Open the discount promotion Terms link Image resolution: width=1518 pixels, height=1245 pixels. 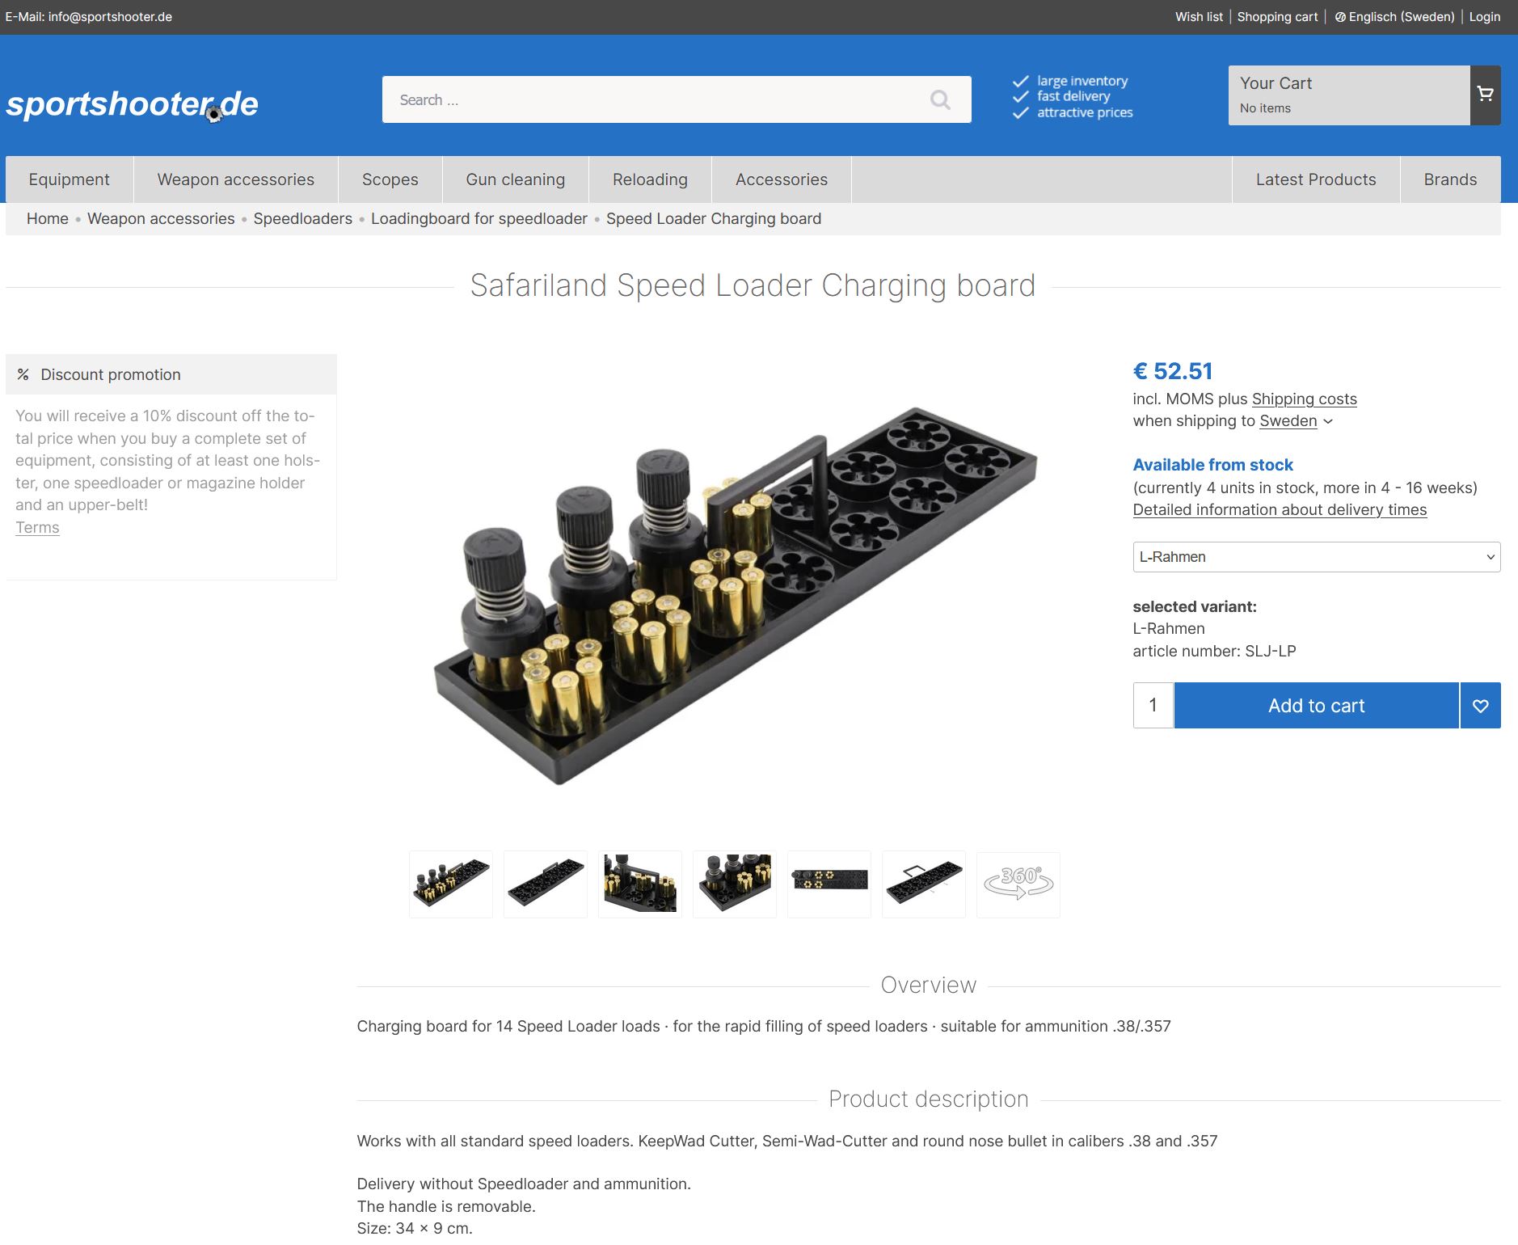(37, 527)
